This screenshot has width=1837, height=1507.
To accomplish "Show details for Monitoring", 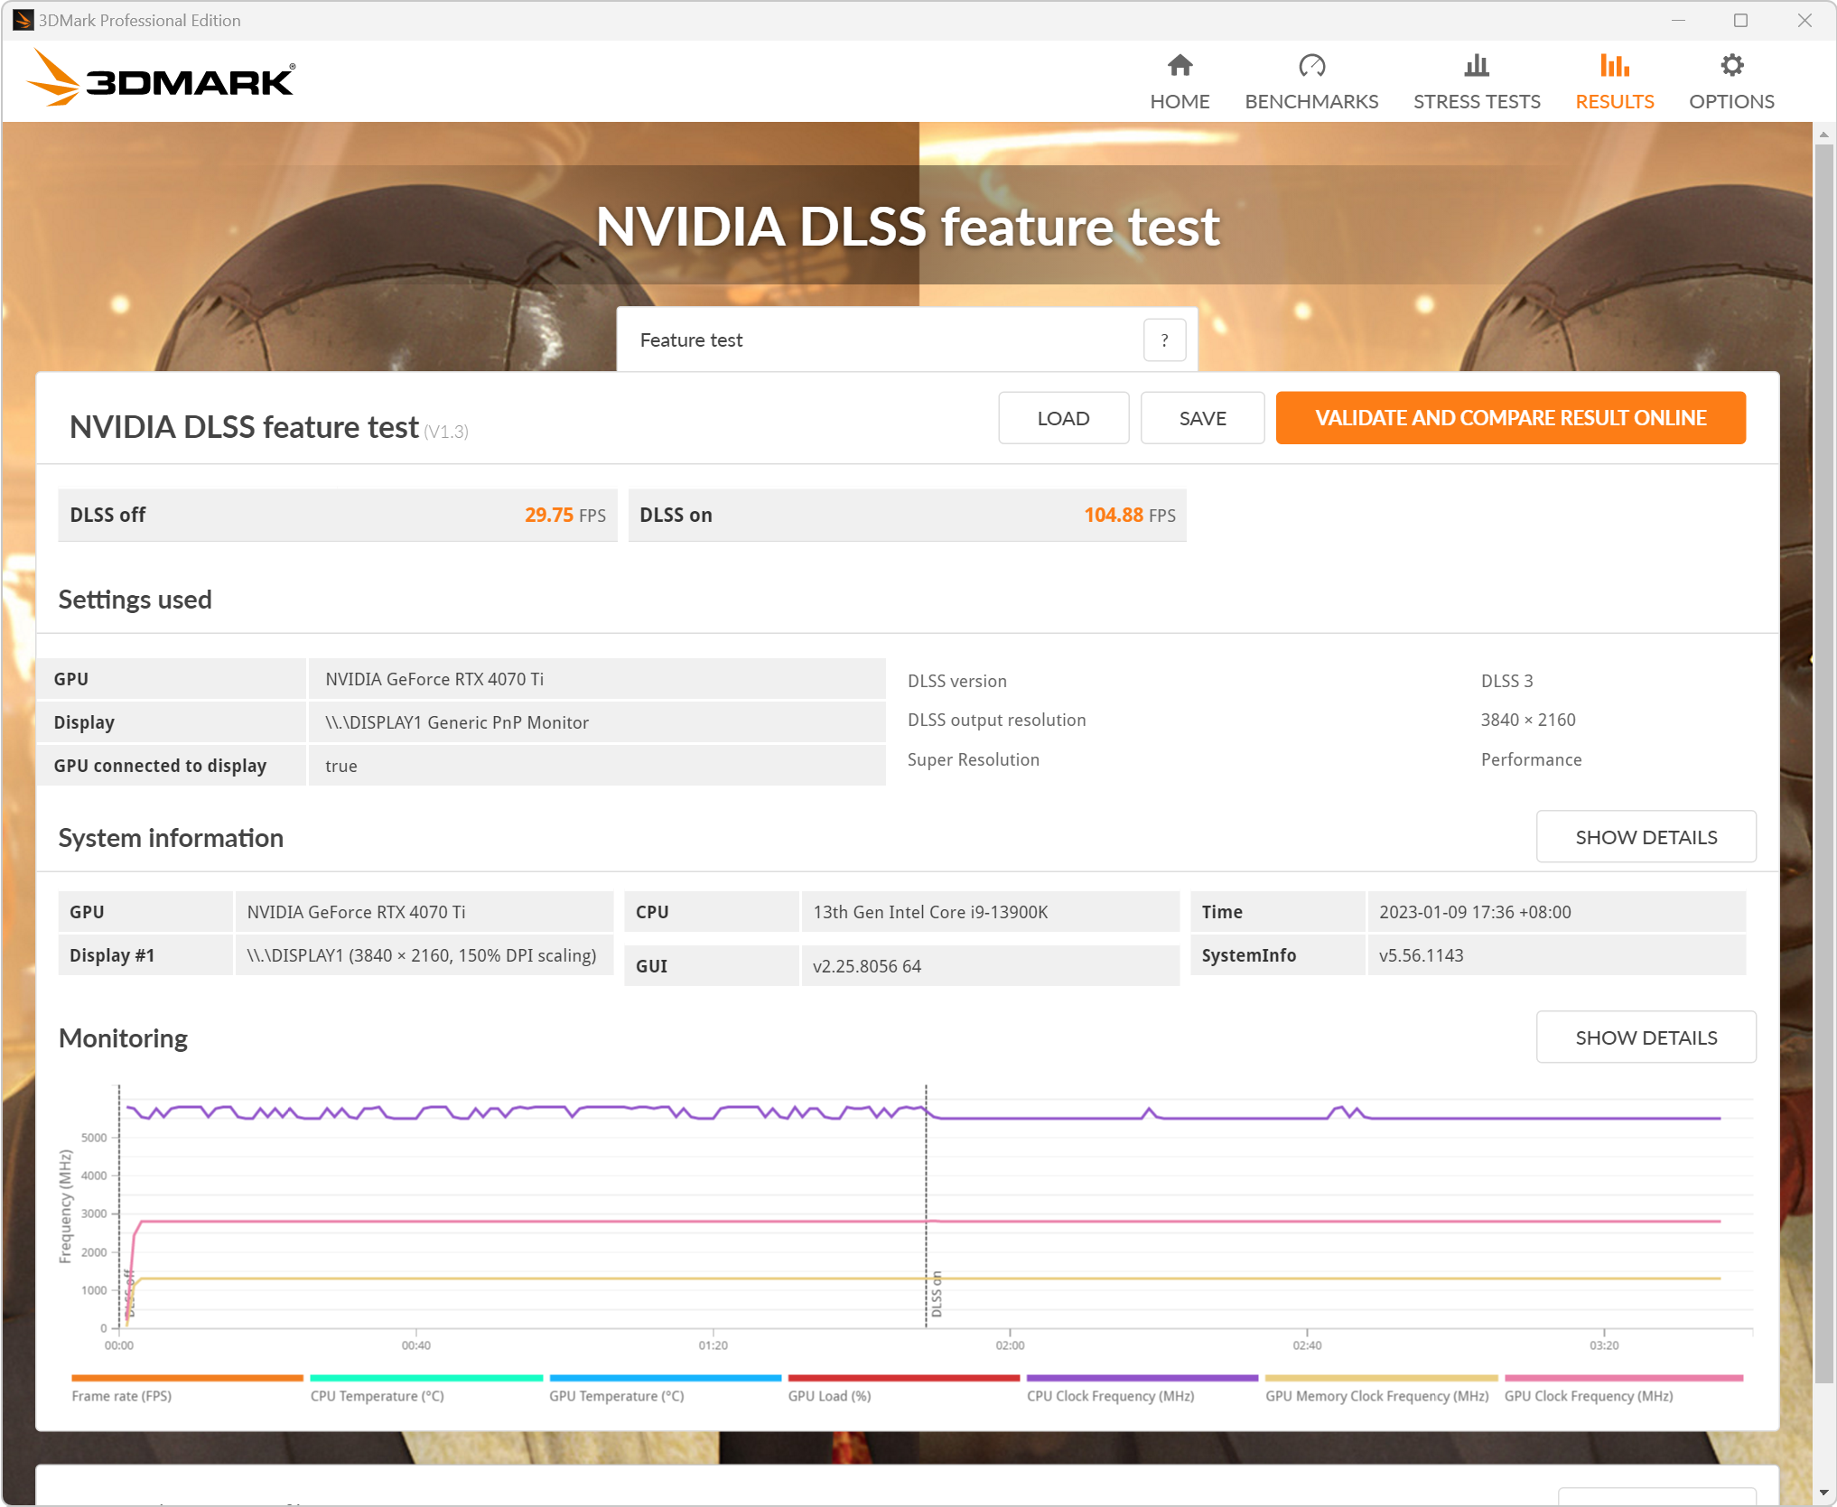I will [x=1646, y=1037].
